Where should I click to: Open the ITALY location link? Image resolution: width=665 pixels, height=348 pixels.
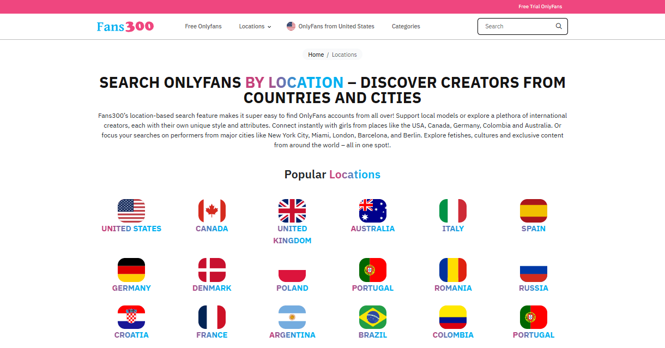point(453,229)
